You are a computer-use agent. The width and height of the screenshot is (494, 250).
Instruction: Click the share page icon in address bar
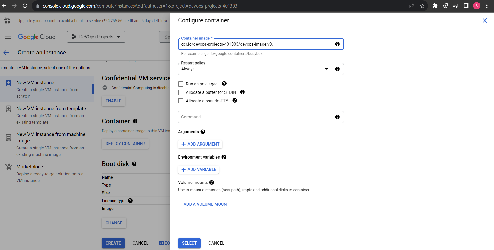412,6
